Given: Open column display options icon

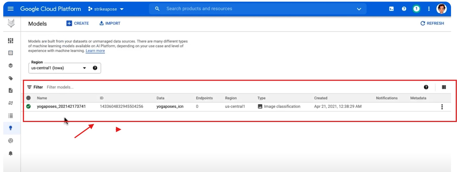Looking at the screenshot, I should [x=444, y=87].
